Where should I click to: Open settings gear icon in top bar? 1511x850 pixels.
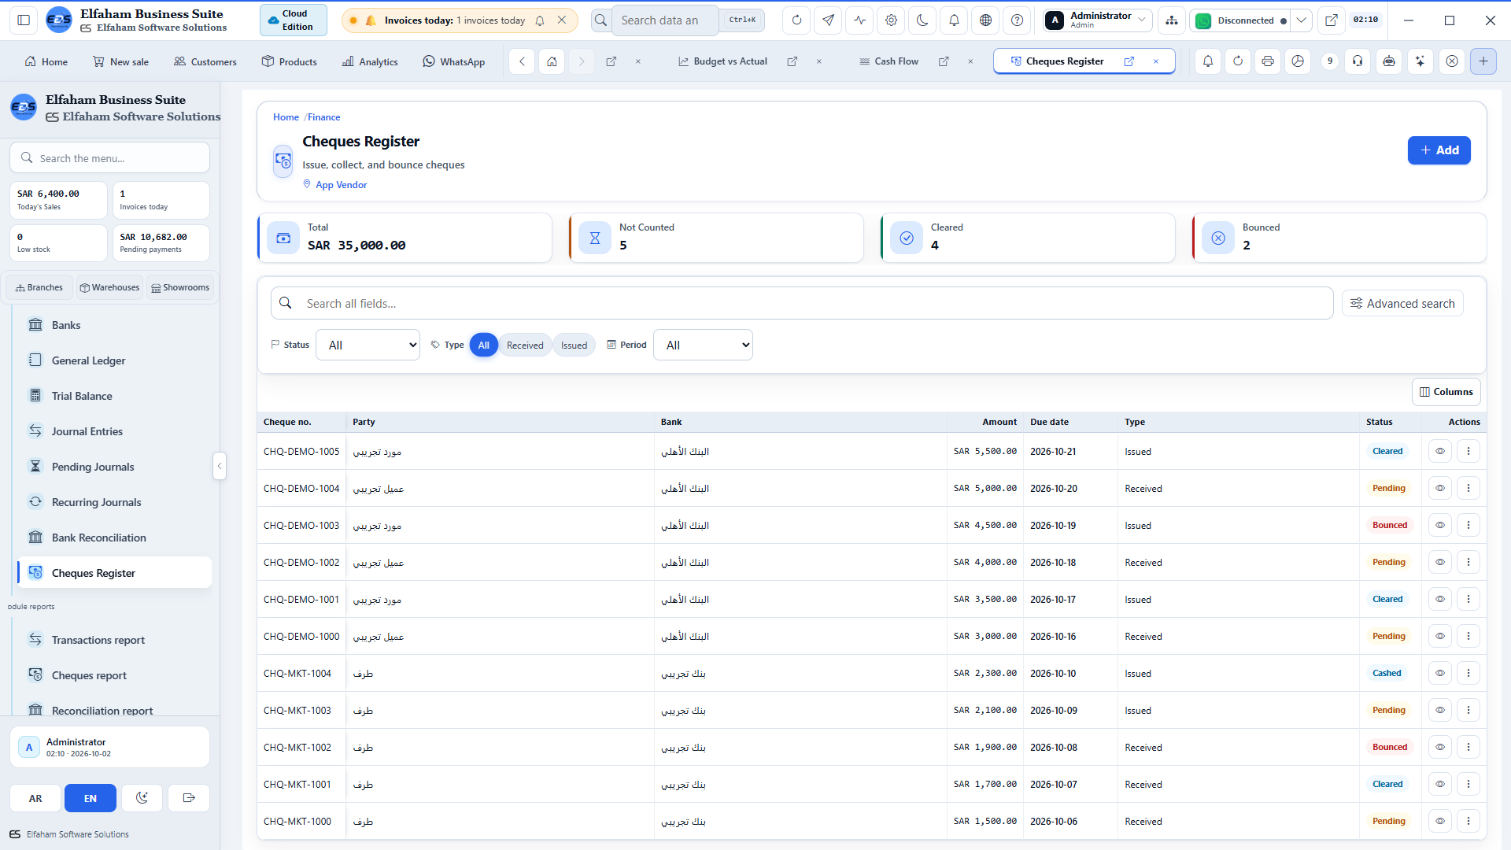(x=891, y=20)
